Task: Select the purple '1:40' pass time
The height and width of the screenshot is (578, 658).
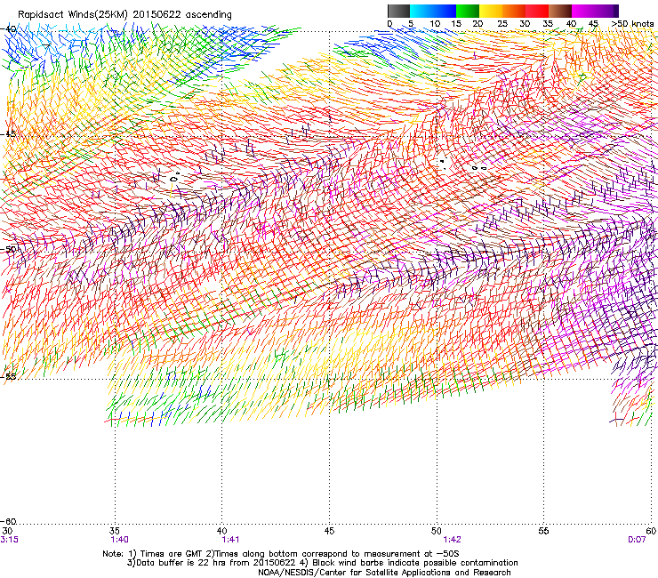Action: click(x=120, y=540)
